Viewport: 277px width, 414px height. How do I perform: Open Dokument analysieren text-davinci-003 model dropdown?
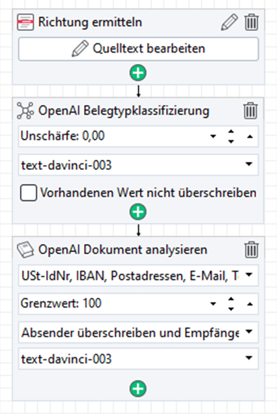coord(138,359)
